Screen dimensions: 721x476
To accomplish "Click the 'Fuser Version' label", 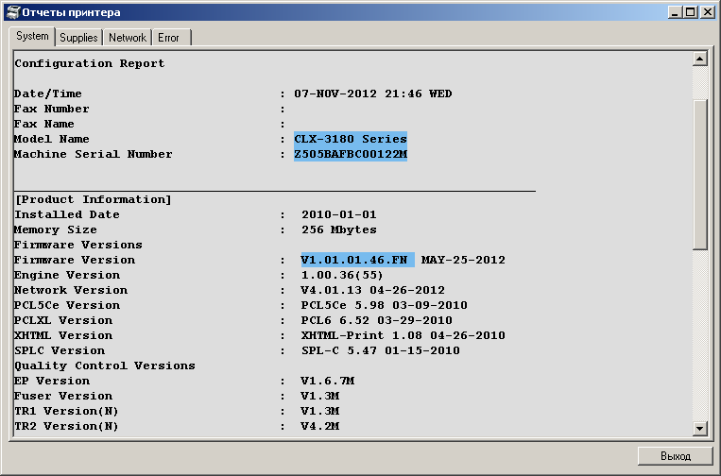I will tap(63, 396).
